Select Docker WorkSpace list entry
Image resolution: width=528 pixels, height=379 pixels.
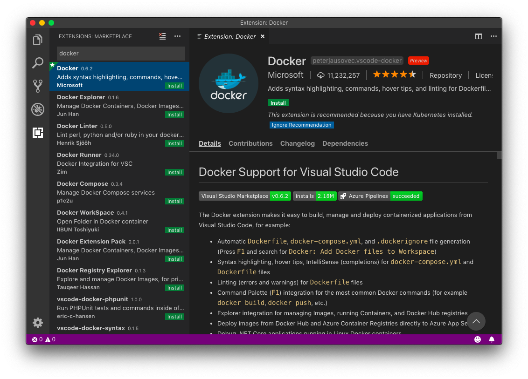tap(119, 221)
